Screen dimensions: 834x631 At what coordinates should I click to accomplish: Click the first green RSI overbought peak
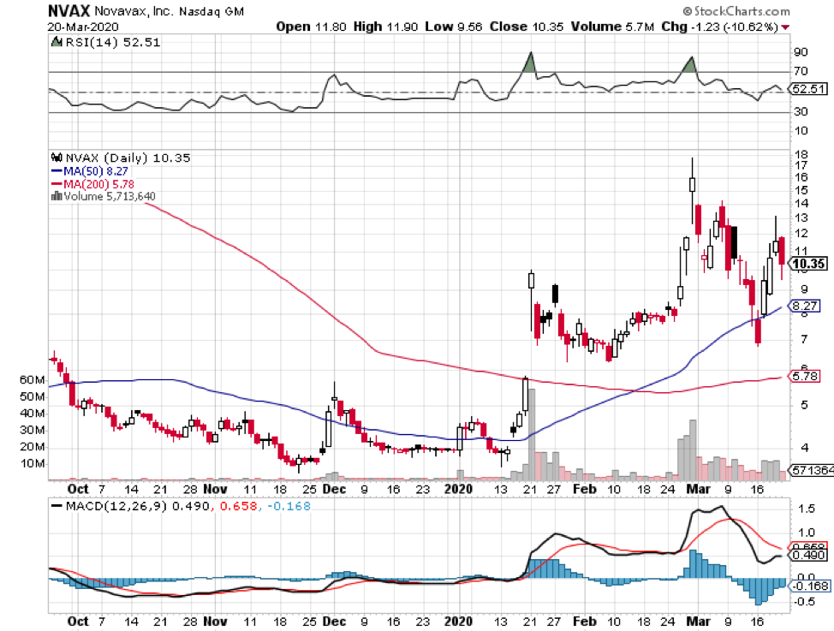point(530,63)
